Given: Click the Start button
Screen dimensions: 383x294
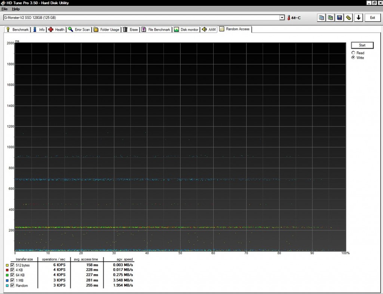Looking at the screenshot, I should pyautogui.click(x=362, y=45).
